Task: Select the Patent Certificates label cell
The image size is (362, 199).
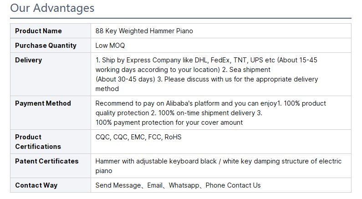Action: point(51,166)
